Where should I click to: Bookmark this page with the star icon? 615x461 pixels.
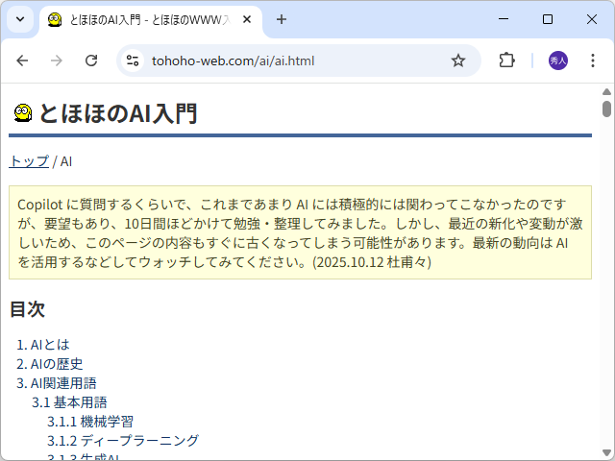(x=457, y=61)
